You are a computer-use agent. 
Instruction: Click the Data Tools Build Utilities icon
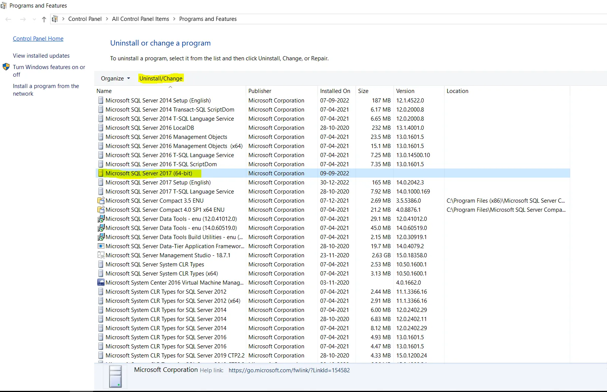(101, 237)
